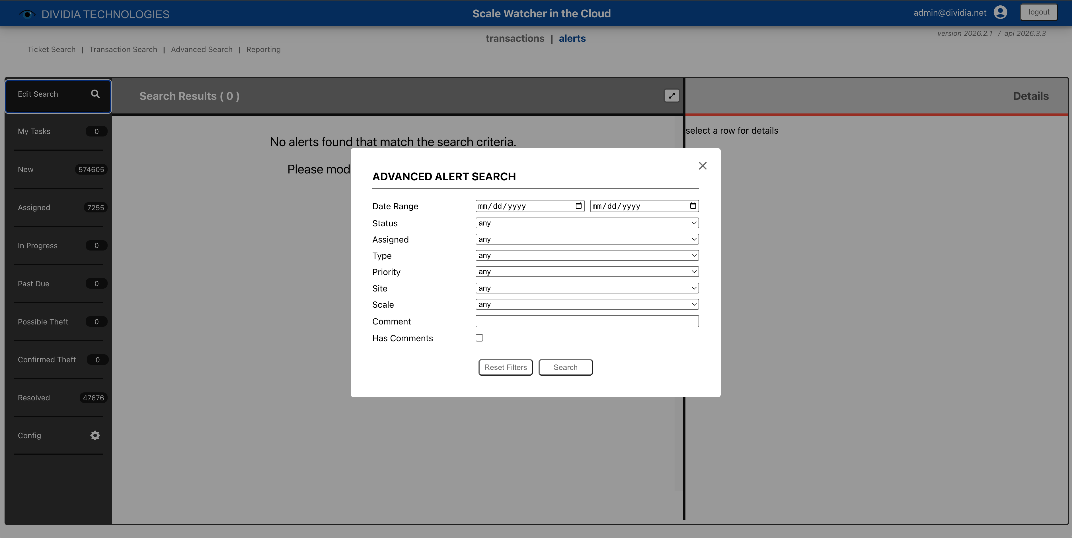Open Edit Search with the magnifier icon

click(95, 94)
